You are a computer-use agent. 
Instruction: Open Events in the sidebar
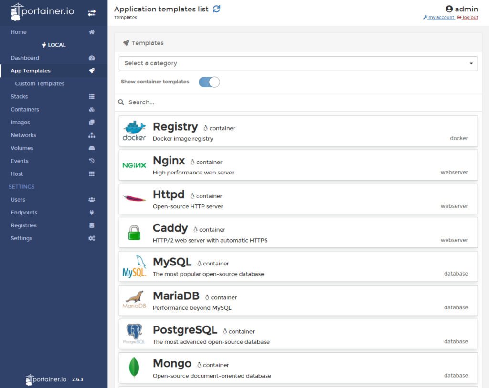19,161
